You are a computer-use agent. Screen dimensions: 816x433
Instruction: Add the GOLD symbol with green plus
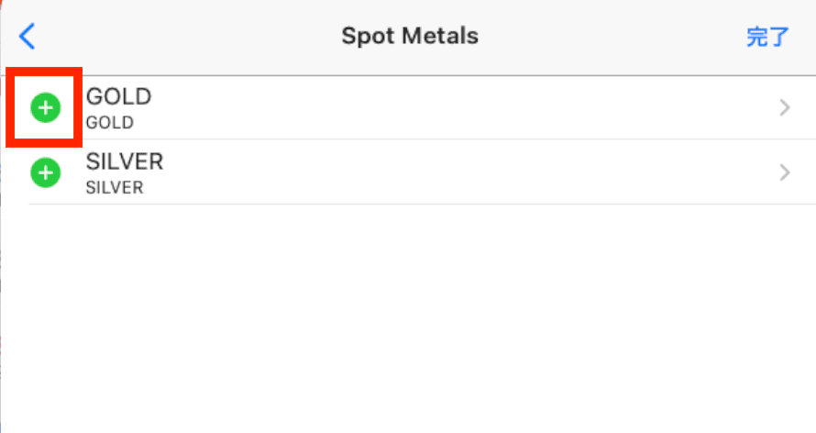46,107
